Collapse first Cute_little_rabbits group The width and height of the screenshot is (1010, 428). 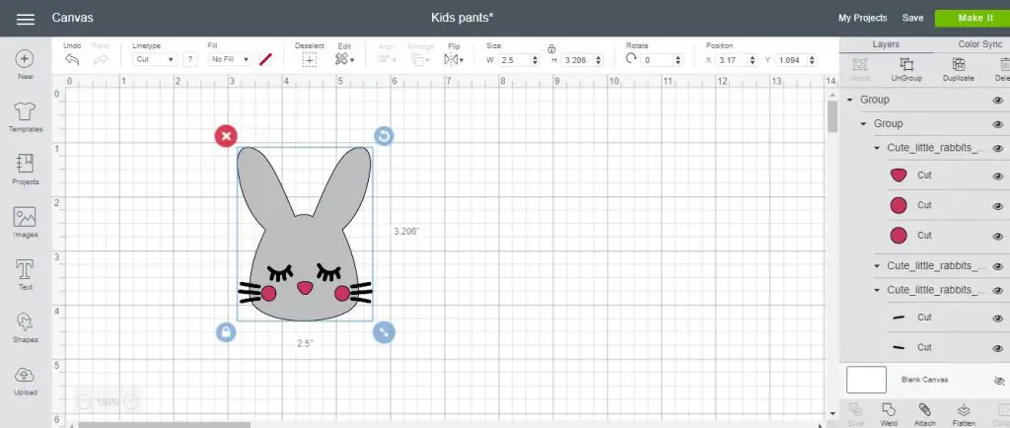click(877, 148)
